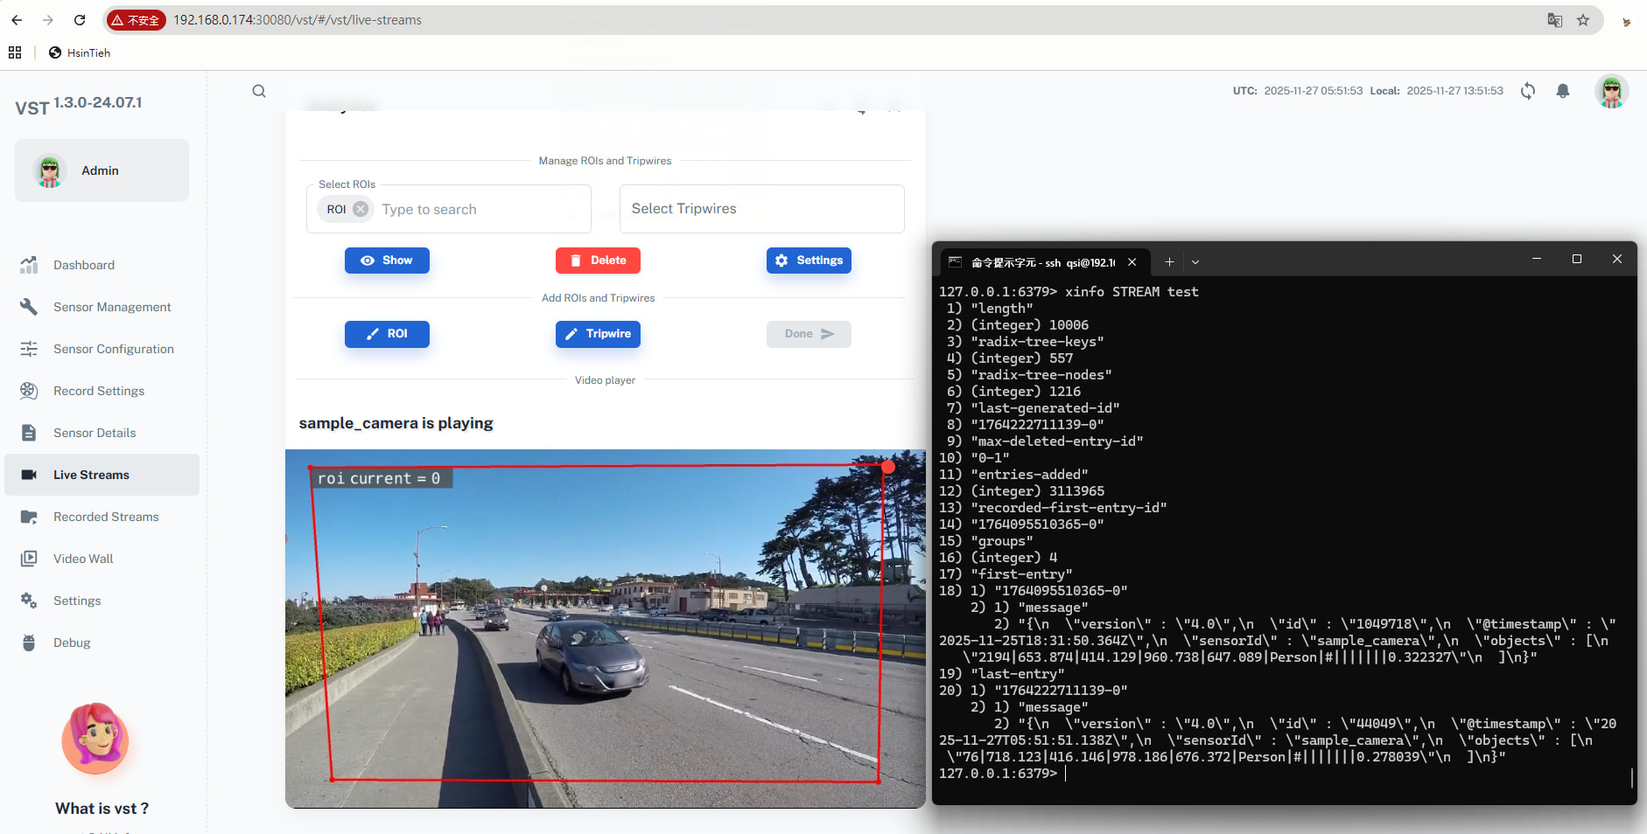
Task: Click the red ROI corner handle on video
Action: tap(888, 467)
